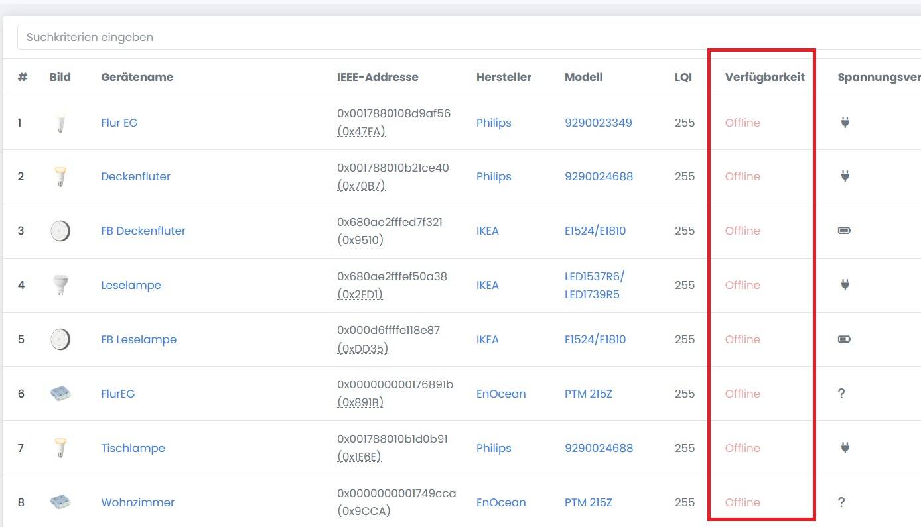Viewport: 921px width, 527px height.
Task: Sort by the Verfügbarkeit column header
Action: (x=764, y=77)
